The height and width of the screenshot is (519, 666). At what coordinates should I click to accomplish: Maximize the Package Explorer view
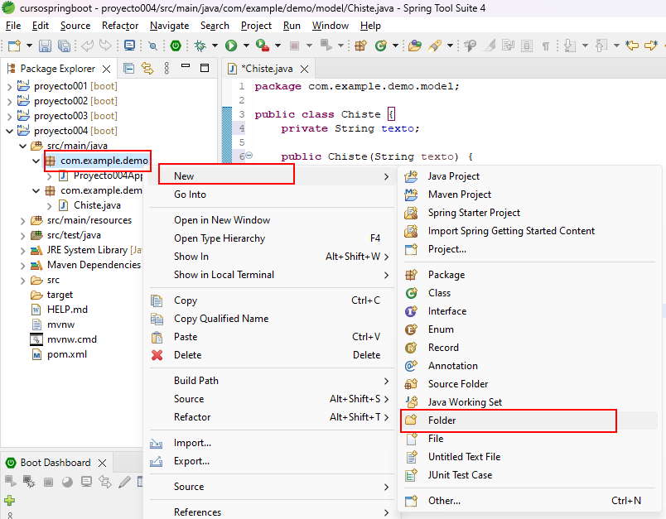pos(205,68)
